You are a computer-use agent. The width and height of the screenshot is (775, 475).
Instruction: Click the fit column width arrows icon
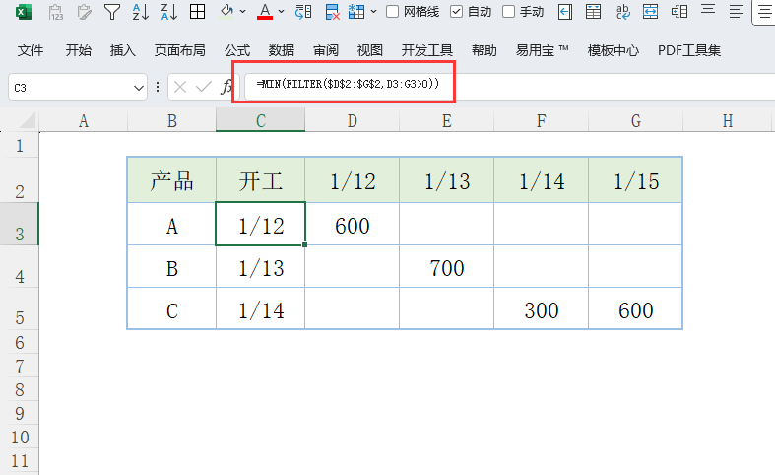[x=650, y=12]
